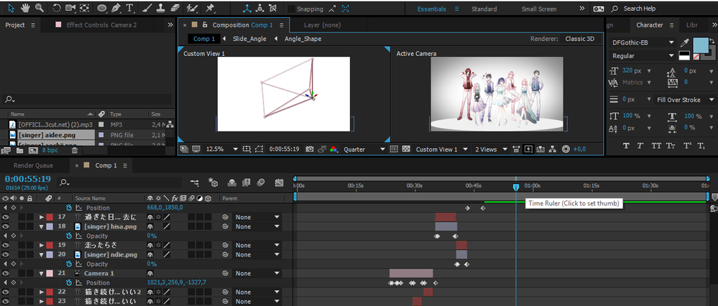Click the Classic 3D renderer button
The image size is (718, 306).
pos(580,39)
